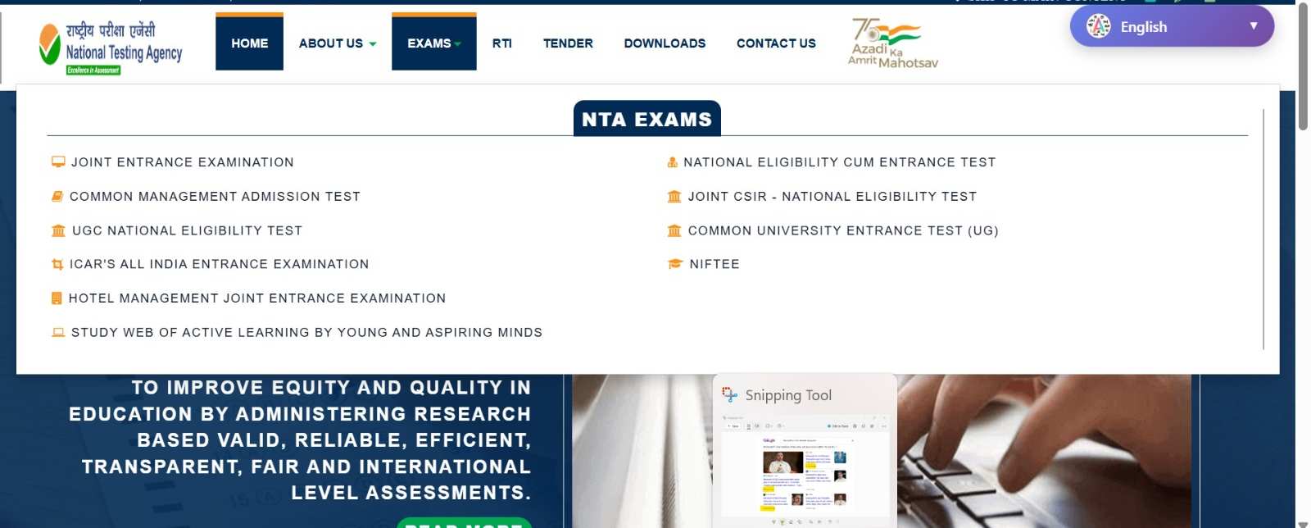Click the institution icon beside Common University Entrance Test
1311x528 pixels.
click(x=674, y=230)
